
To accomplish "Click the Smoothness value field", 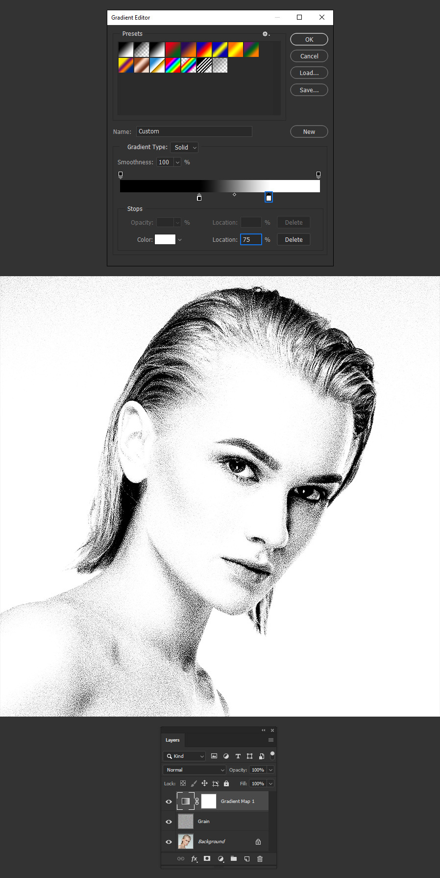I will [165, 162].
